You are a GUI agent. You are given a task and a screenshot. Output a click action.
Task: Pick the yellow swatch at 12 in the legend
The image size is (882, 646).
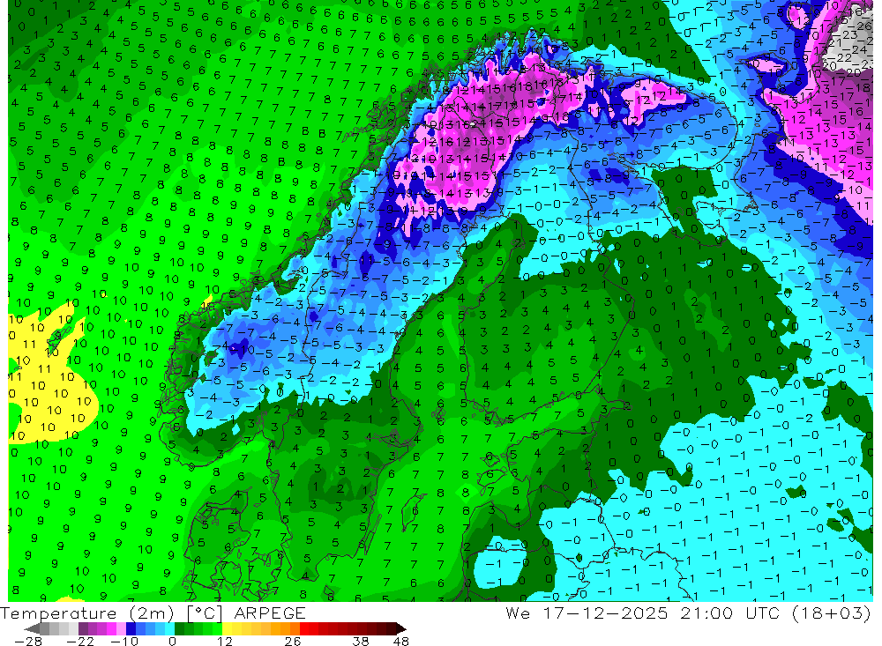click(x=228, y=629)
